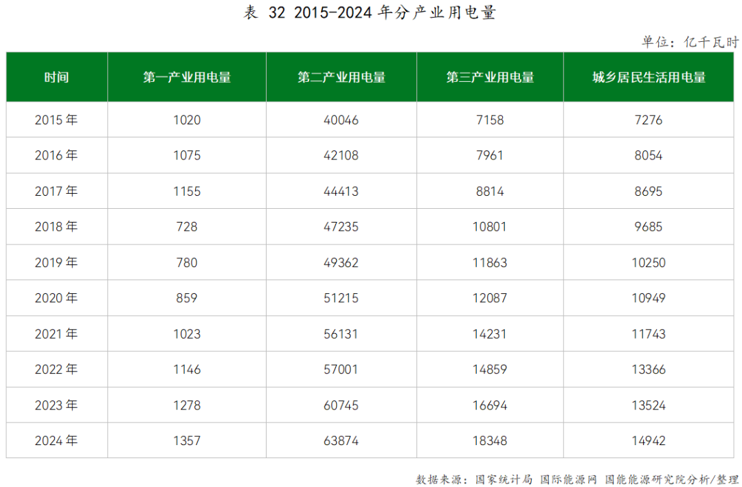Select the 第一产业用电量 header cell
Viewport: 742px width, 487px height.
[x=187, y=77]
